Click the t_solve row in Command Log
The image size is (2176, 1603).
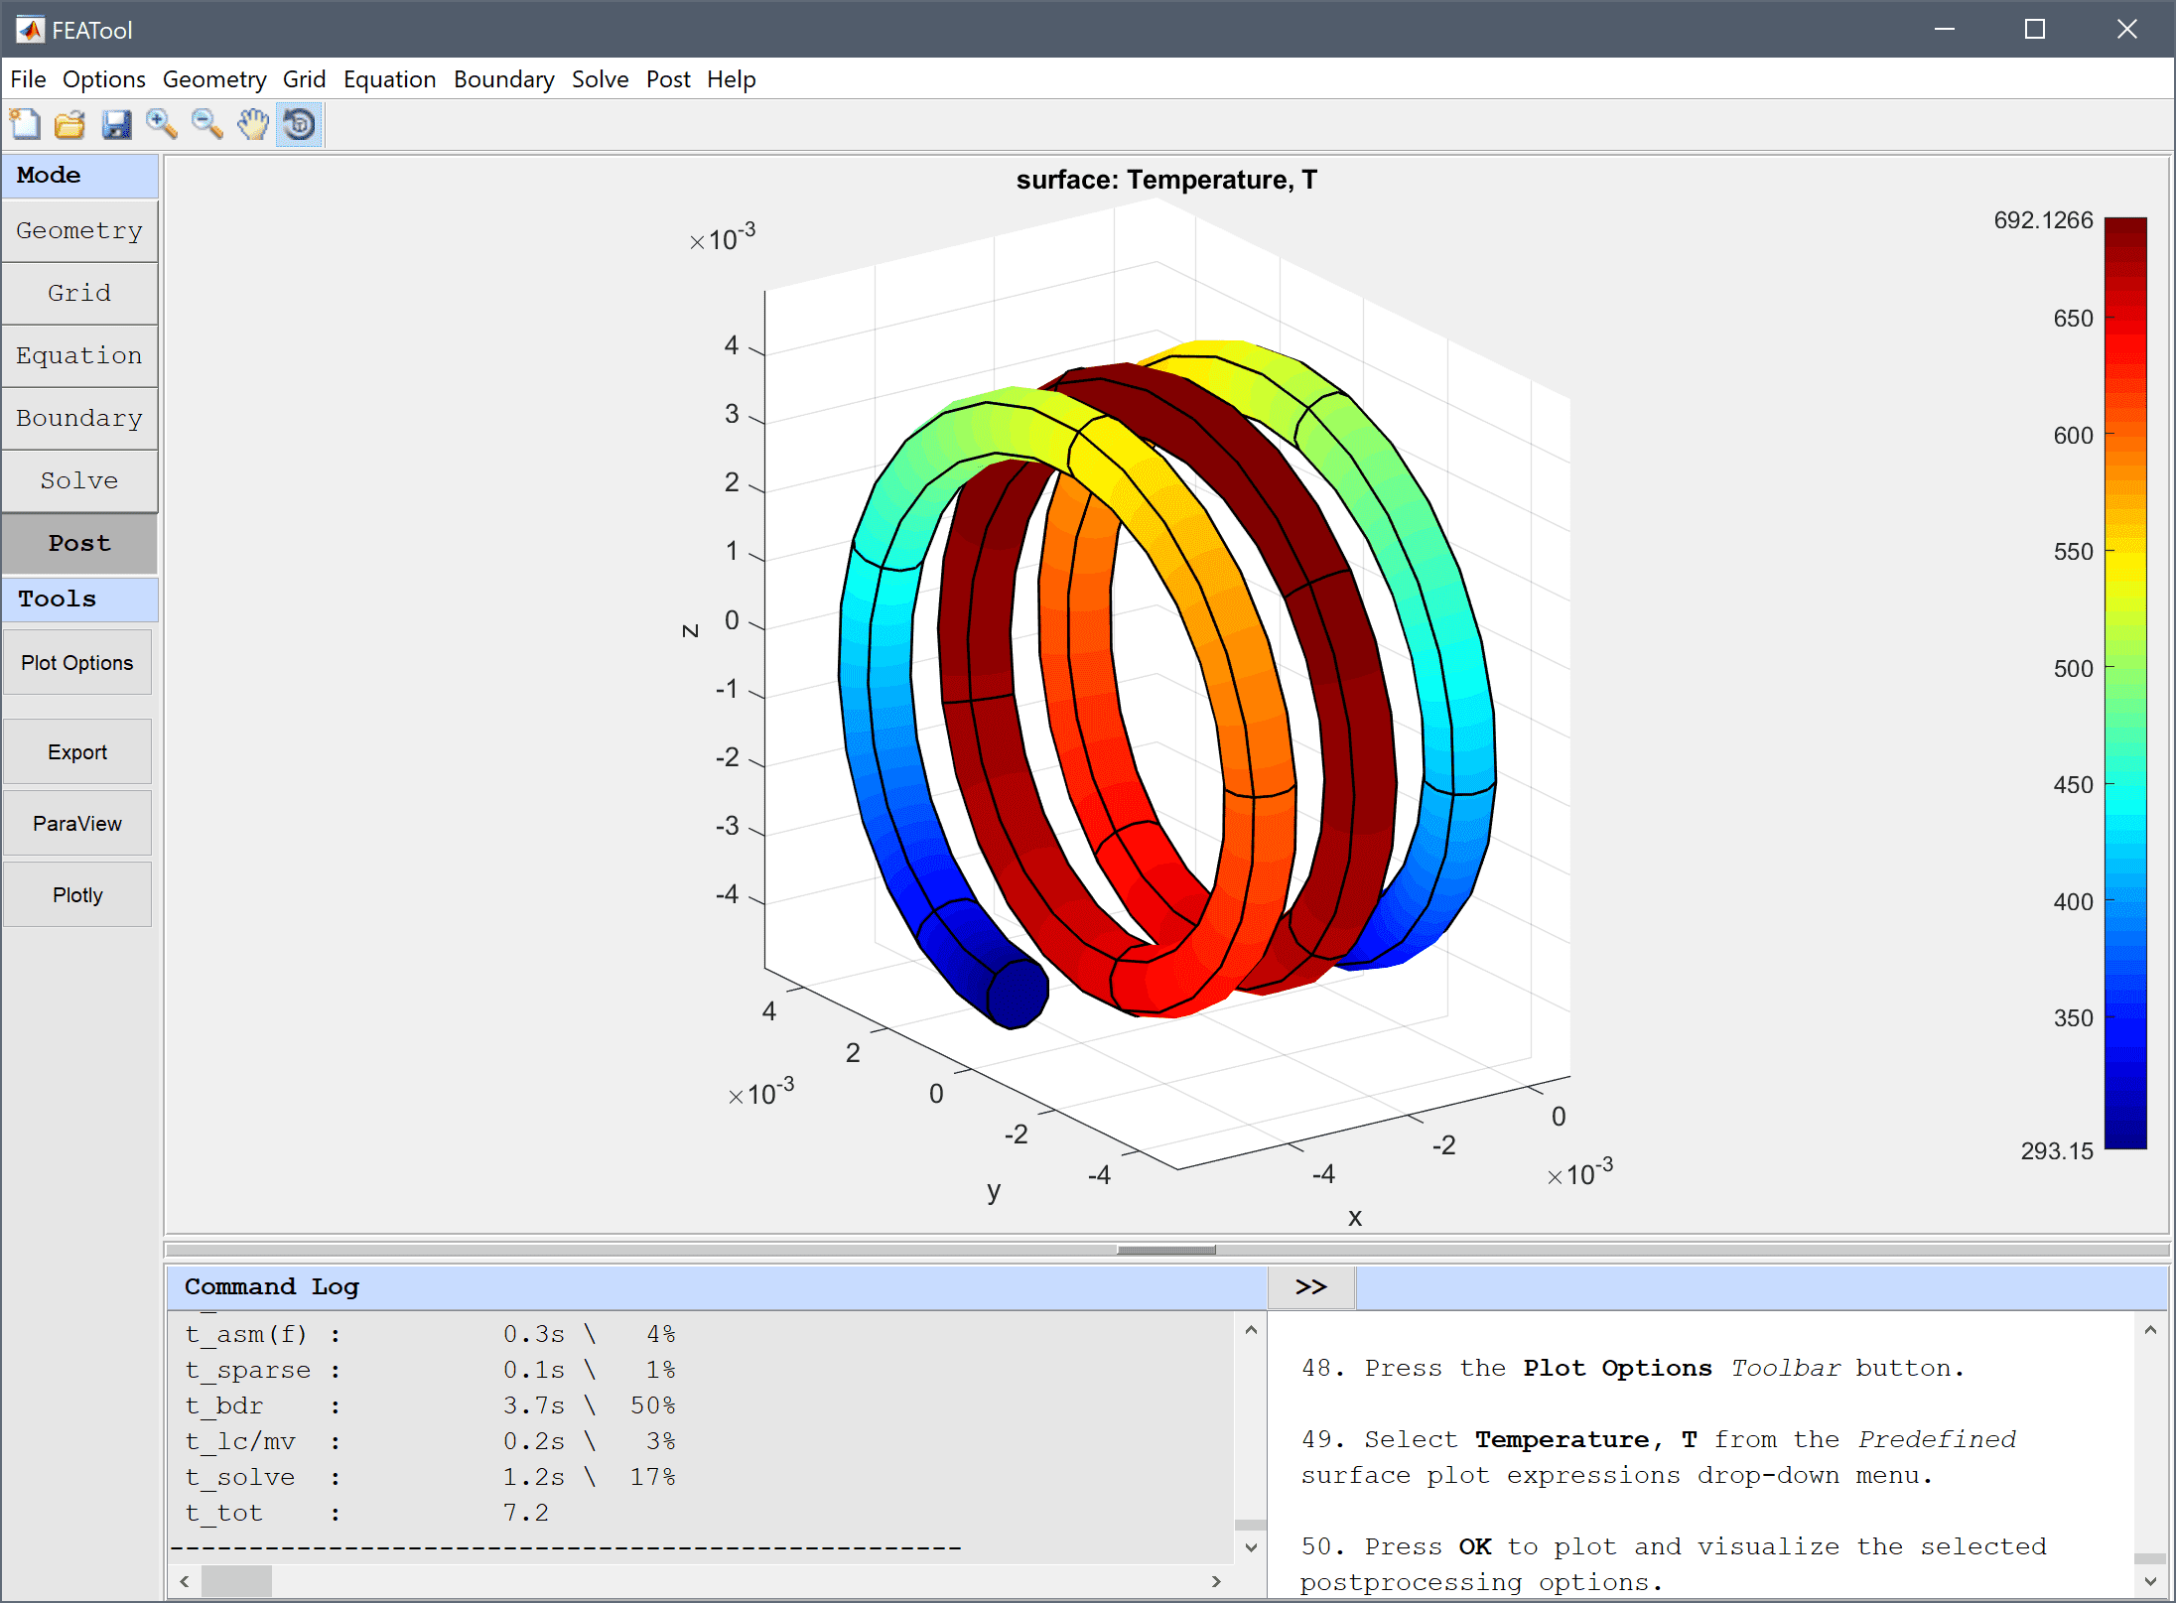430,1477
